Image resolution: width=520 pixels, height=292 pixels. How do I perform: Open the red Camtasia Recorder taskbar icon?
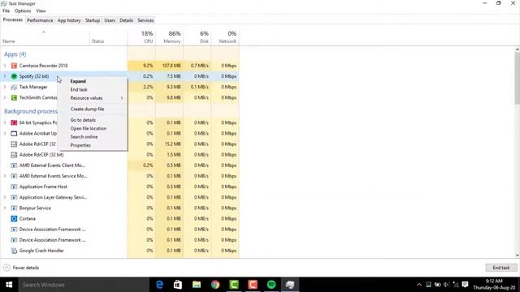coord(253,285)
